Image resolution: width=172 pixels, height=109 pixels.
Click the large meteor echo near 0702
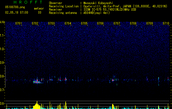pos(37,81)
